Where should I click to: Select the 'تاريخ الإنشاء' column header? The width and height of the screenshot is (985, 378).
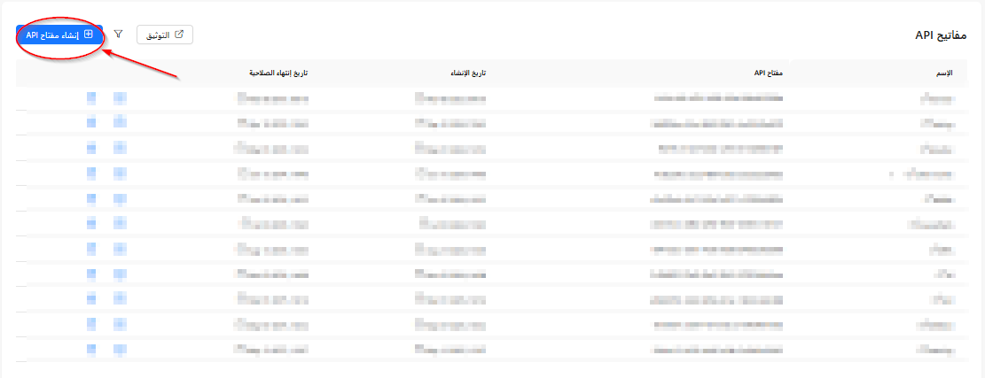467,73
